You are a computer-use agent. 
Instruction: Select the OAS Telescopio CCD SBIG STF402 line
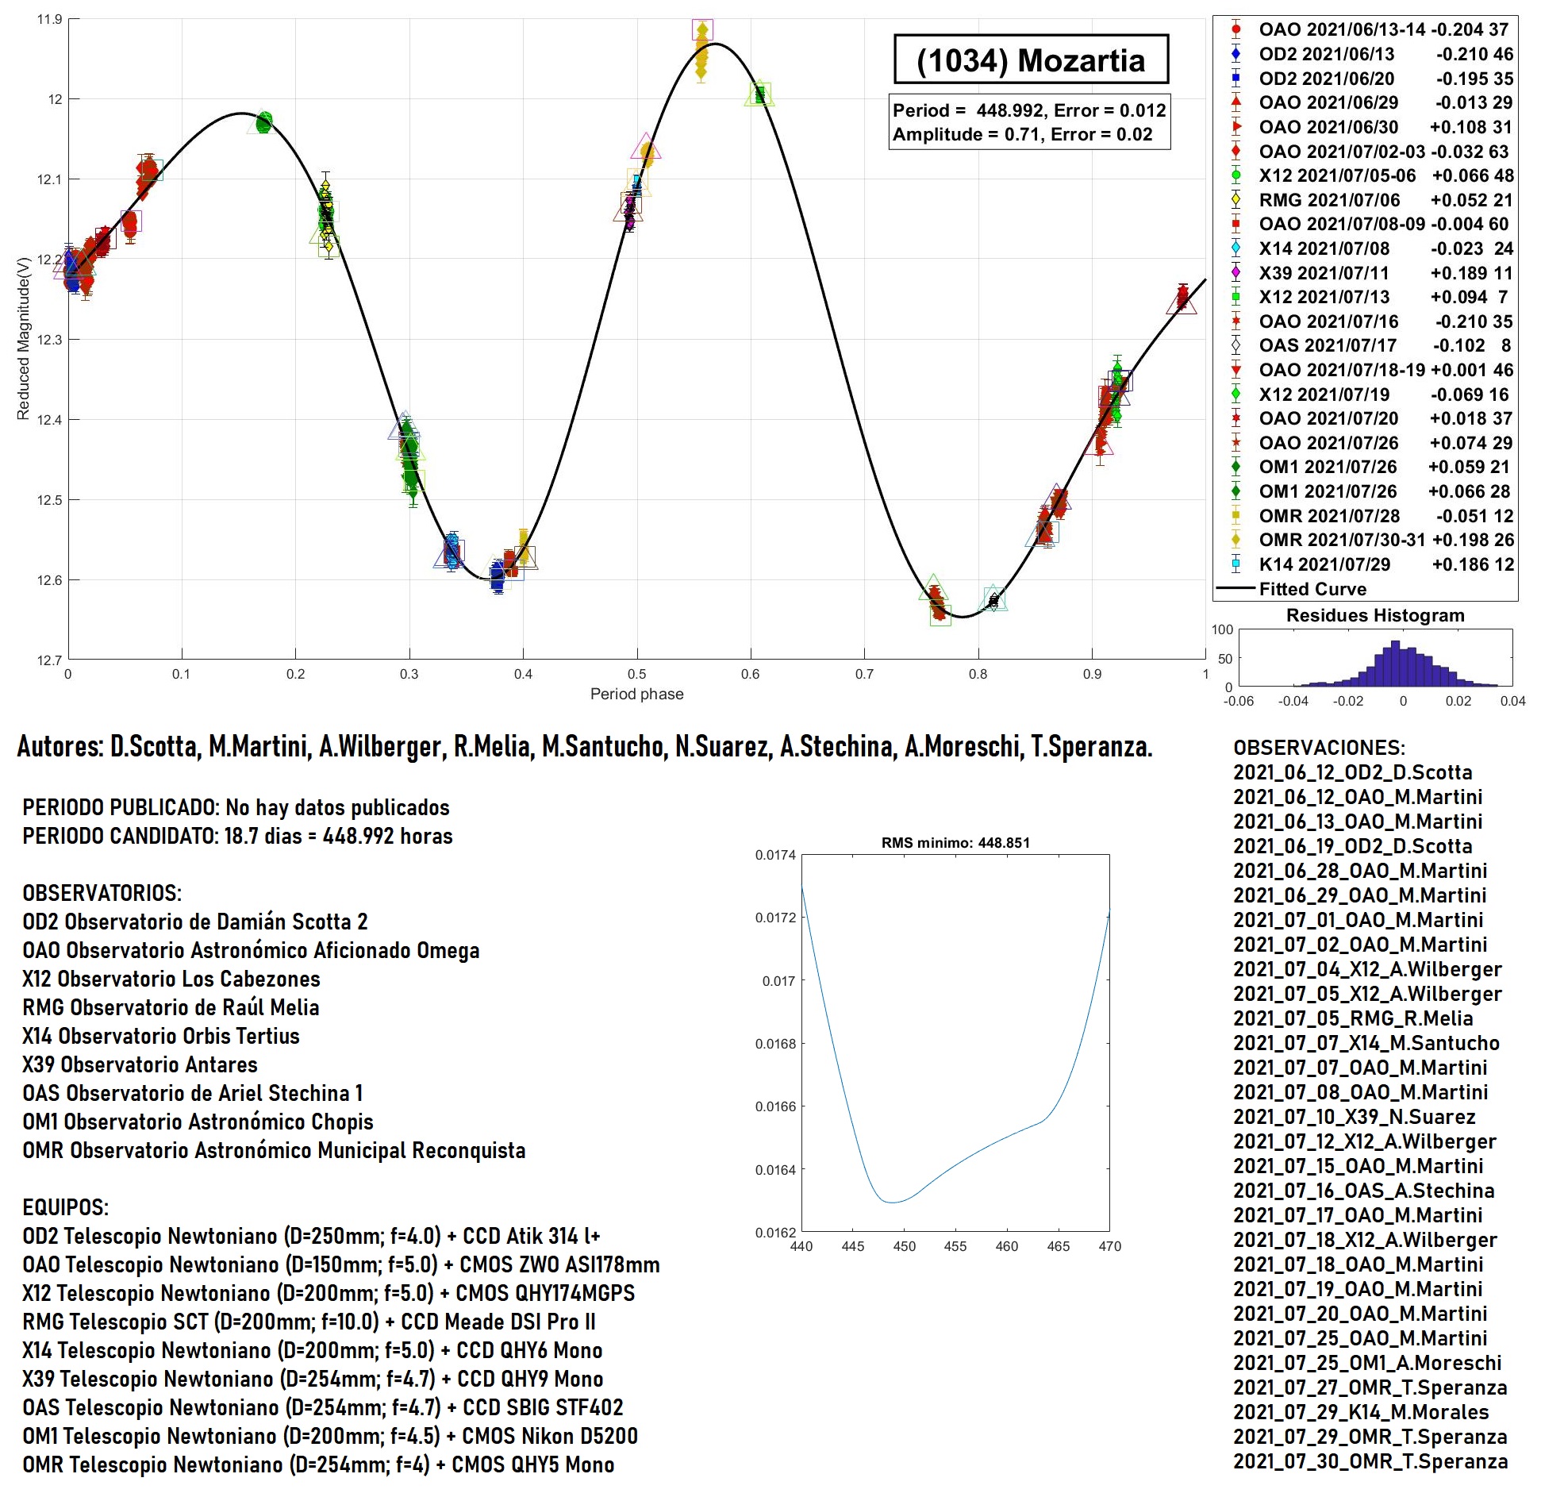323,1407
